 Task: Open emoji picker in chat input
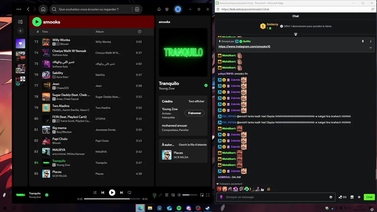click(x=331, y=197)
